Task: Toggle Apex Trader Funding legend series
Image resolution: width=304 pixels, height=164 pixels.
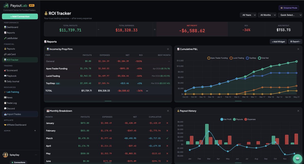Action: coord(217,58)
